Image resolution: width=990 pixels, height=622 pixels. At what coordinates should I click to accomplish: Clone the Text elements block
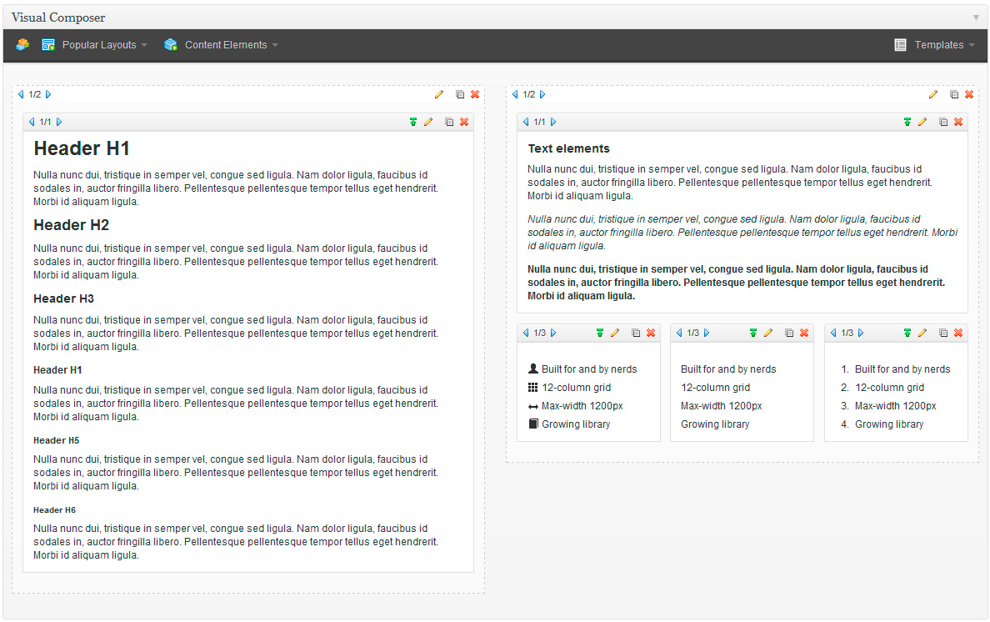pos(943,123)
